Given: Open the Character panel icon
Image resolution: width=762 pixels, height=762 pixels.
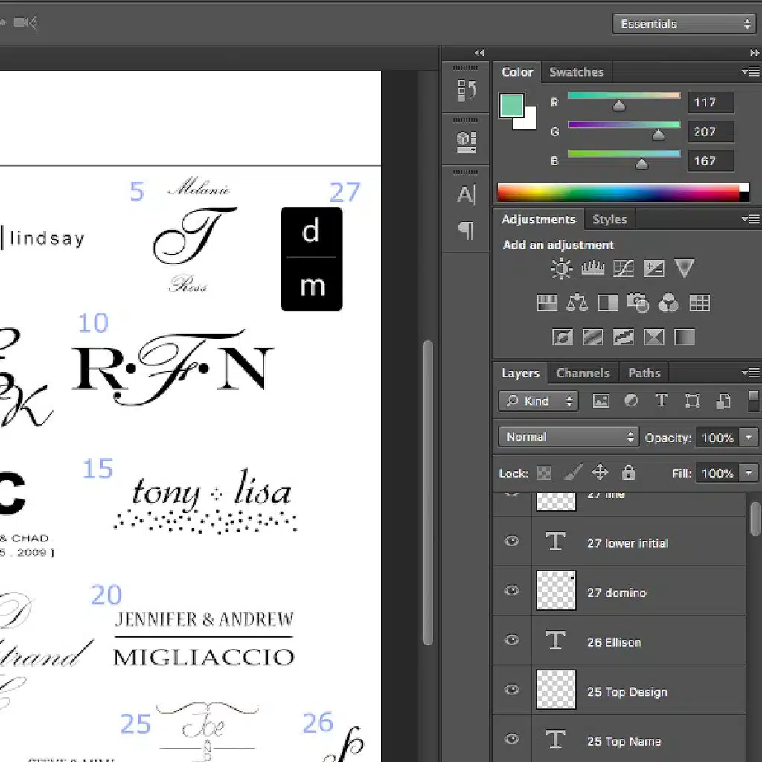Looking at the screenshot, I should [x=466, y=195].
